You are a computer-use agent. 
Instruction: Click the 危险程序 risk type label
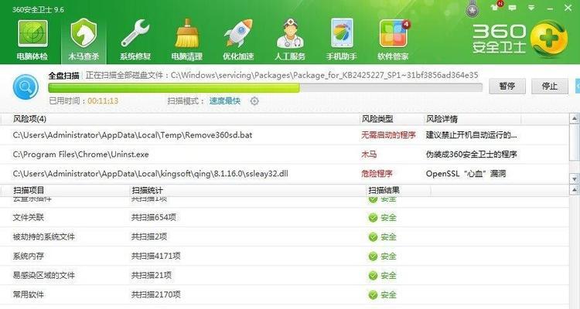(x=377, y=173)
